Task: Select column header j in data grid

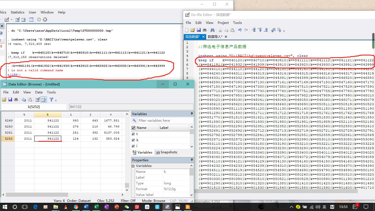Action: tap(90, 114)
